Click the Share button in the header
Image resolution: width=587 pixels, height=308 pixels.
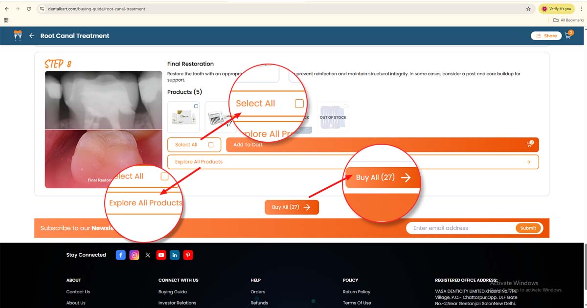click(546, 36)
